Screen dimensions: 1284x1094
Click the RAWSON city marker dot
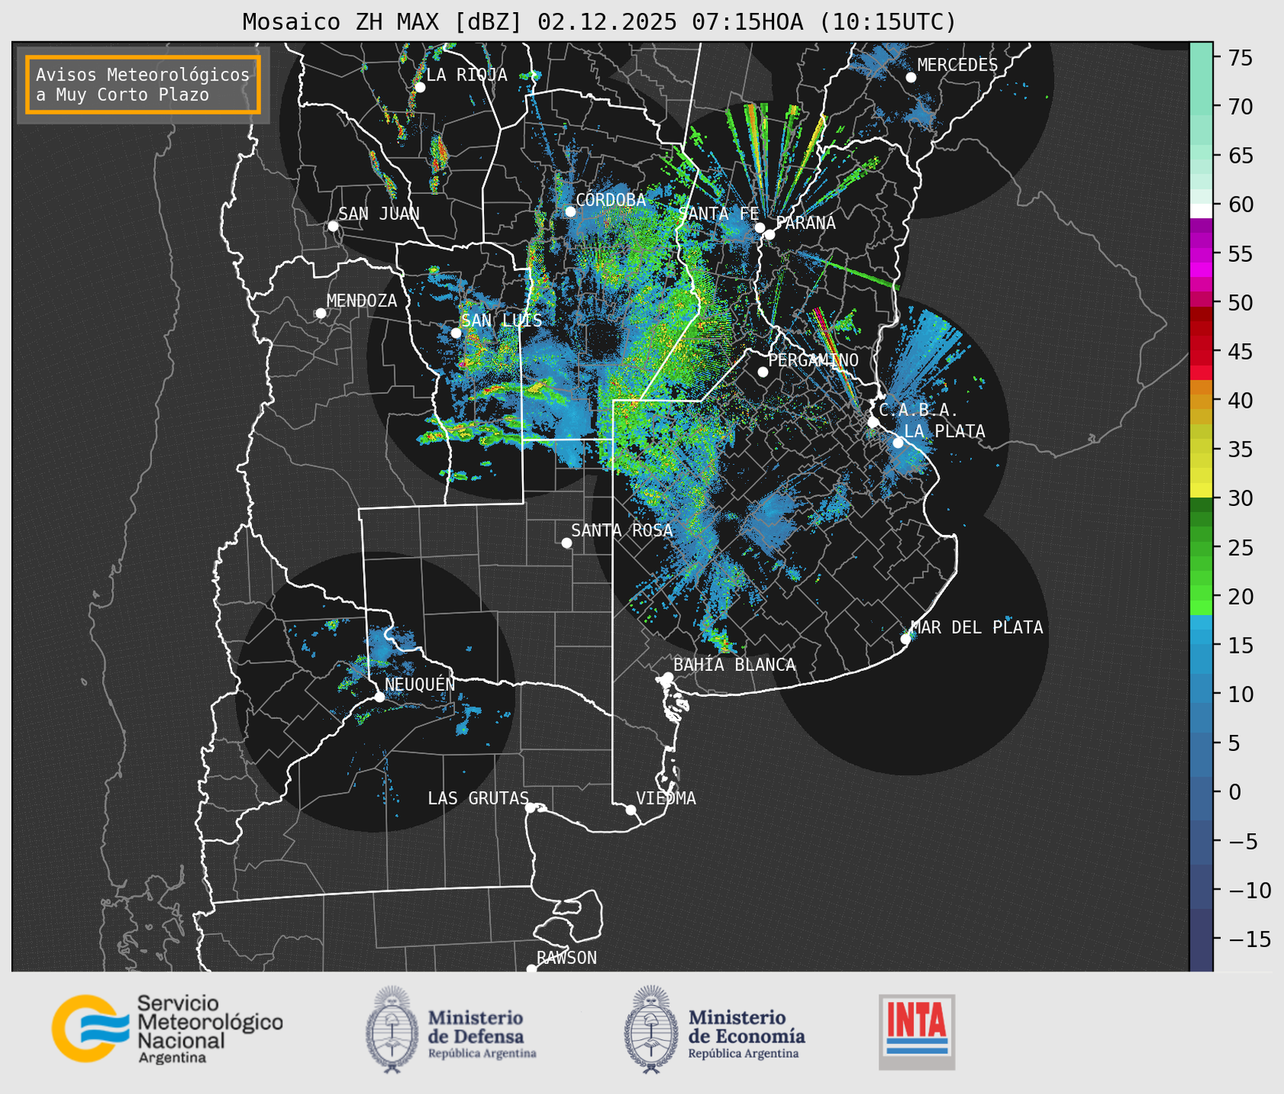point(531,969)
